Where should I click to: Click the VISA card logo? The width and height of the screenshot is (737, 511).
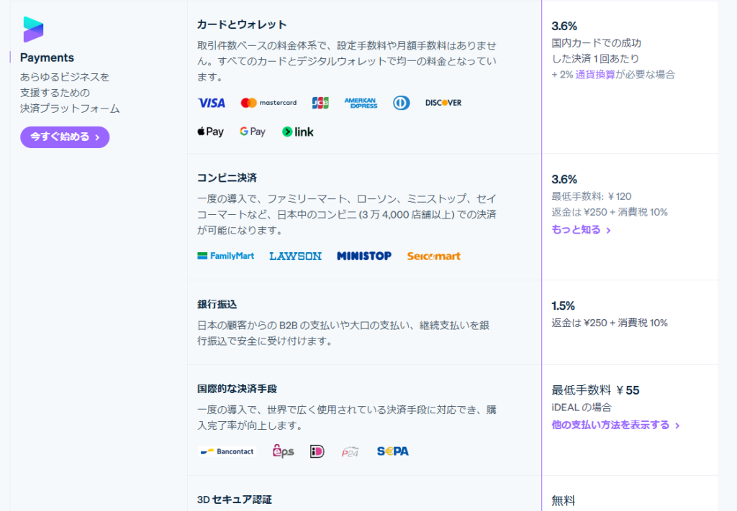coord(211,103)
